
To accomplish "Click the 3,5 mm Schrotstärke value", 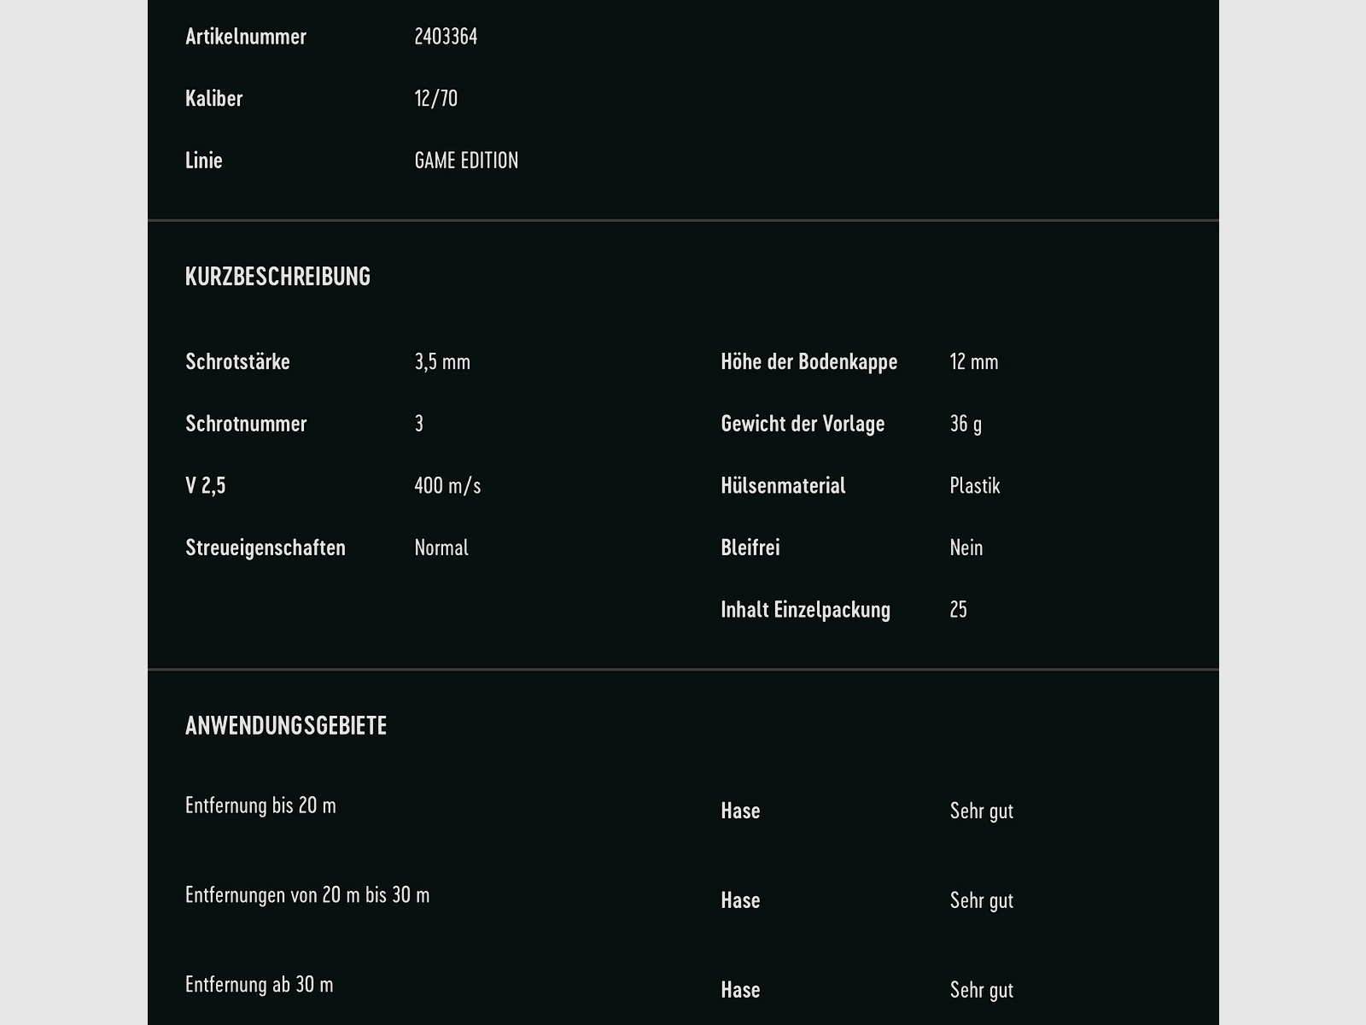I will pos(442,362).
